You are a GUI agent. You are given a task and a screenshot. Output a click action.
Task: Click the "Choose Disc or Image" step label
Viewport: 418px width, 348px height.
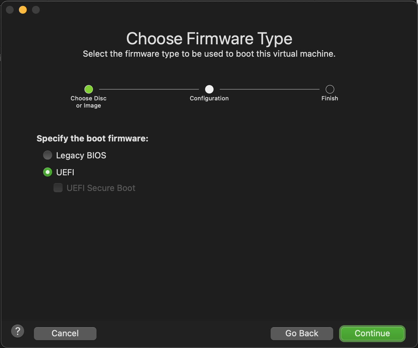(x=89, y=102)
